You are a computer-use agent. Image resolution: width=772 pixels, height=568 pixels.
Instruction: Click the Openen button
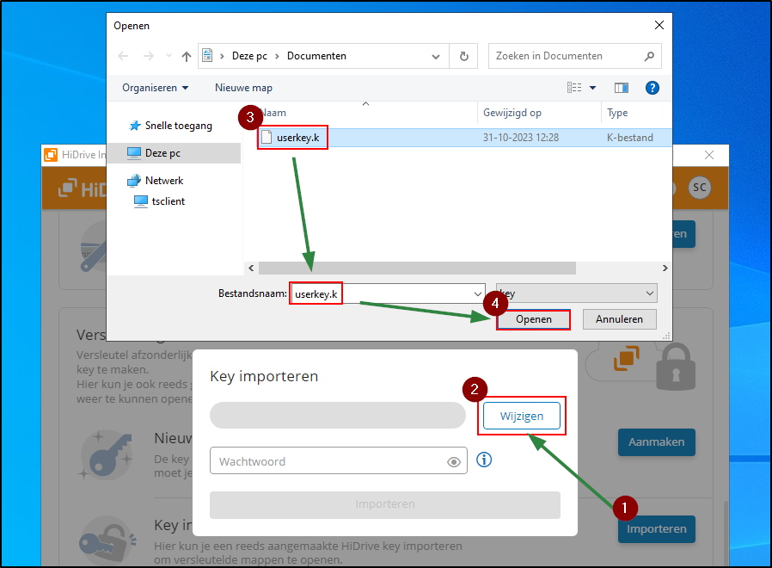533,319
